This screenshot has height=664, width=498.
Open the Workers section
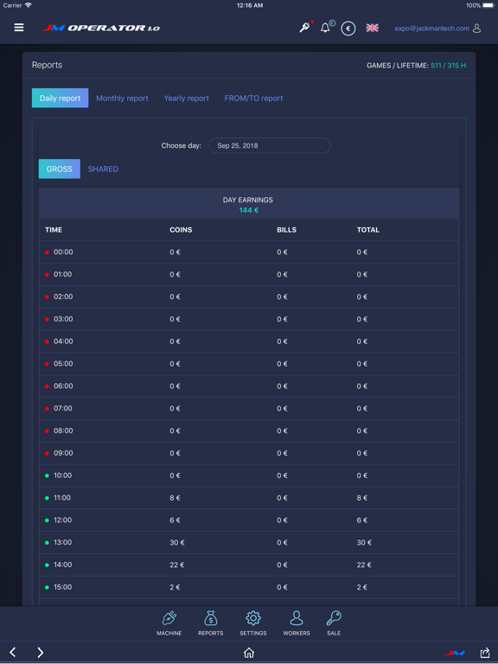coord(297,623)
